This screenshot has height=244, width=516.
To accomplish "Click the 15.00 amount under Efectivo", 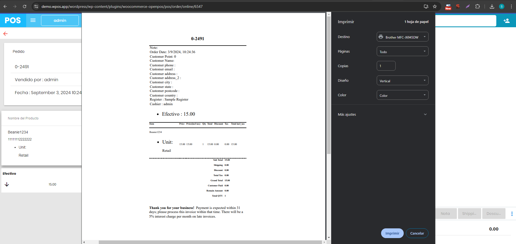I will pyautogui.click(x=52, y=184).
